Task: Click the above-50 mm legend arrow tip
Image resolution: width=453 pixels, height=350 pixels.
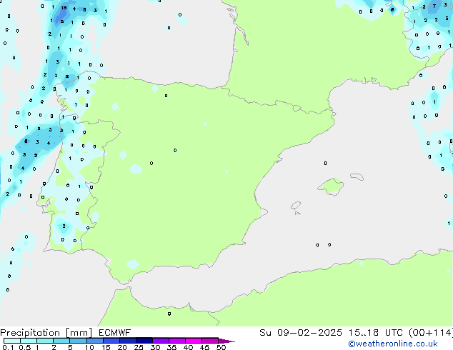Action: (x=226, y=341)
